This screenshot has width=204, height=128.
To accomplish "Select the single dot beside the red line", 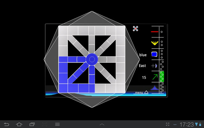I will coord(162,32).
